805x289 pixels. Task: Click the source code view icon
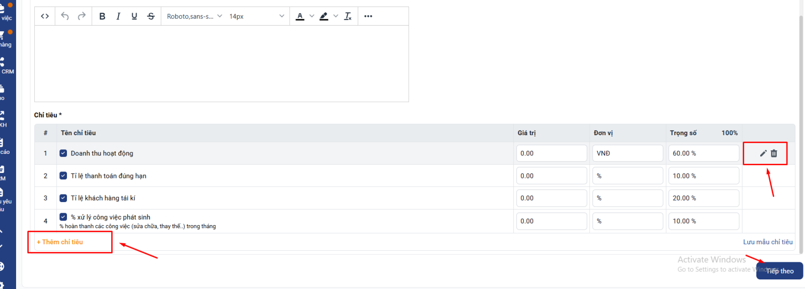(x=45, y=16)
